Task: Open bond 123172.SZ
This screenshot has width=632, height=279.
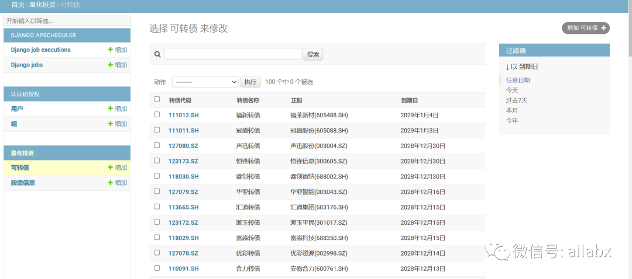Action: [x=183, y=223]
